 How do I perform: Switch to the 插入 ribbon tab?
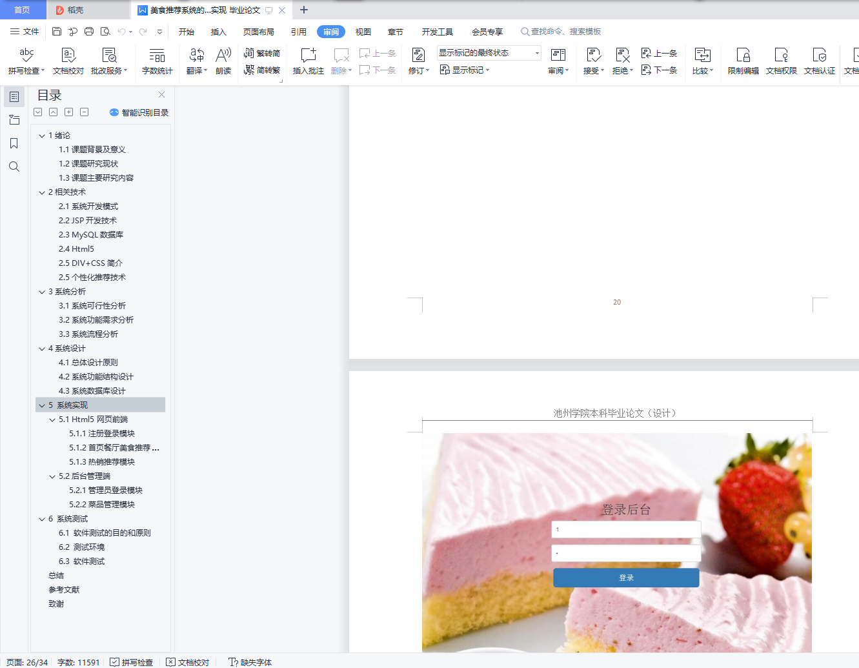pos(219,32)
